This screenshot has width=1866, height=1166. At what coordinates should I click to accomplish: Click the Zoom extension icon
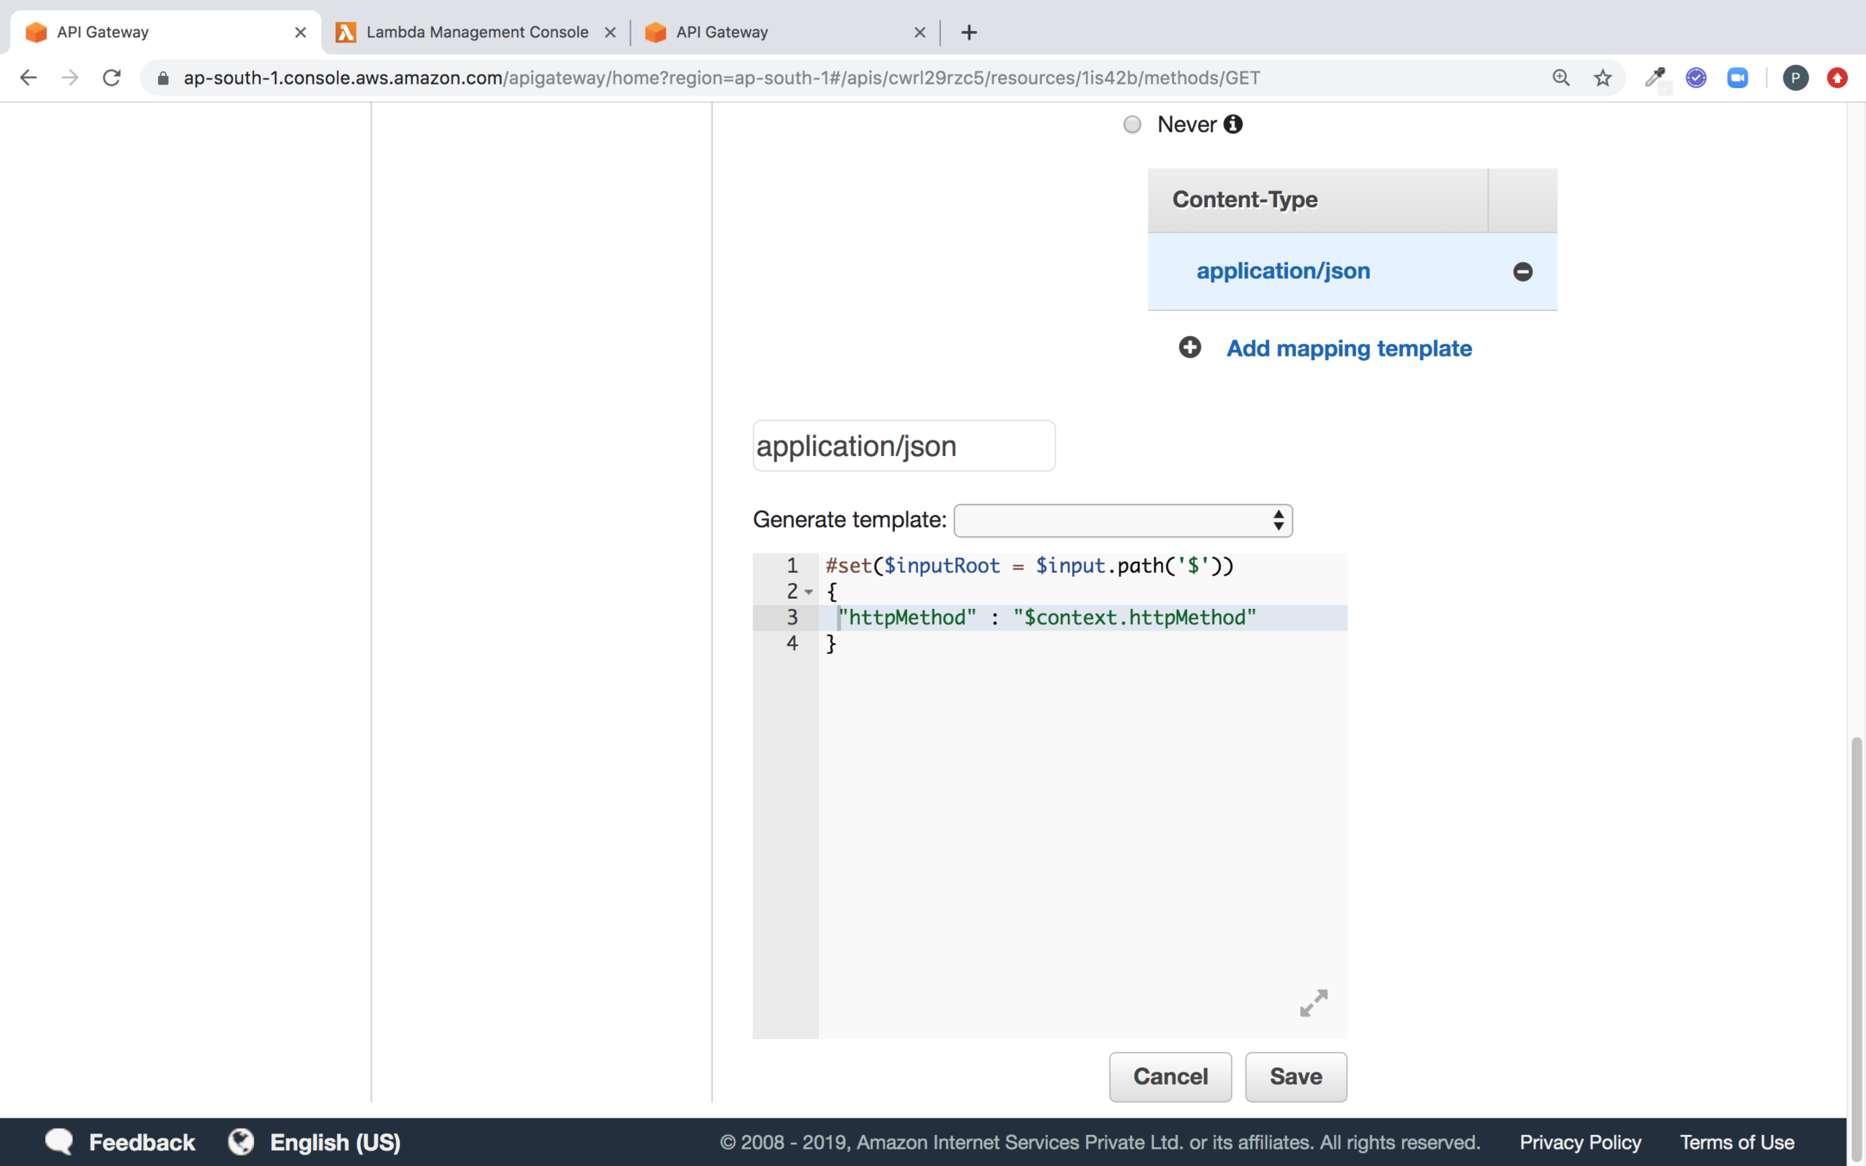tap(1737, 78)
